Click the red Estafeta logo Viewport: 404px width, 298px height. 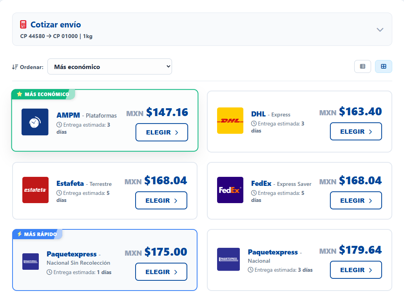[35, 190]
